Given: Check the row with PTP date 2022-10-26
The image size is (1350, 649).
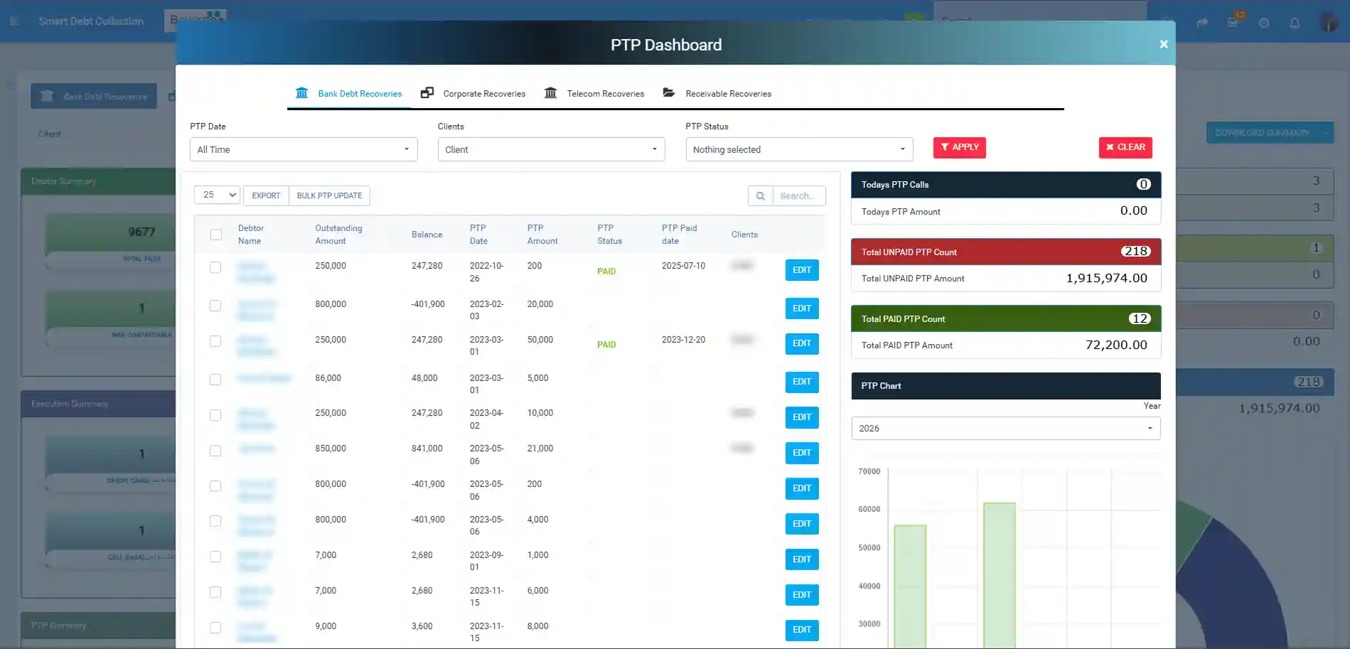Looking at the screenshot, I should 215,267.
